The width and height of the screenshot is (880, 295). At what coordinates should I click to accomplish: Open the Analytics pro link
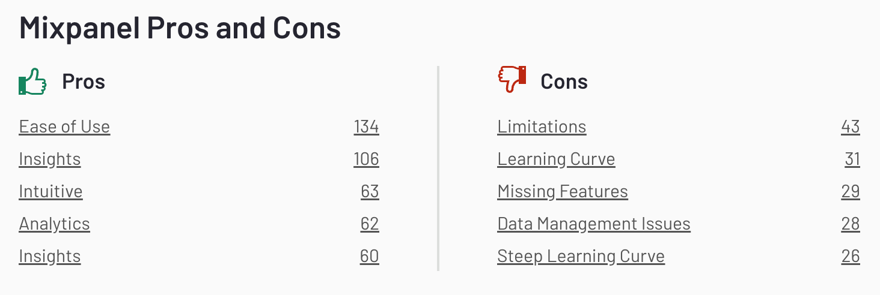(54, 224)
